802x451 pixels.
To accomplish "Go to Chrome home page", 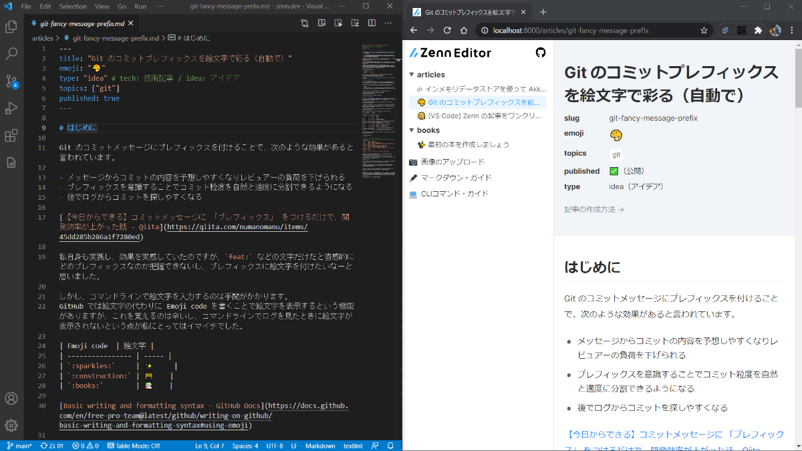I will (x=464, y=30).
